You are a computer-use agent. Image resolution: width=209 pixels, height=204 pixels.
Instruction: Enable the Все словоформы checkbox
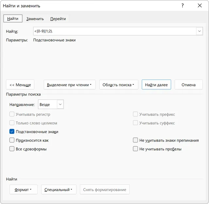[x=12, y=149]
